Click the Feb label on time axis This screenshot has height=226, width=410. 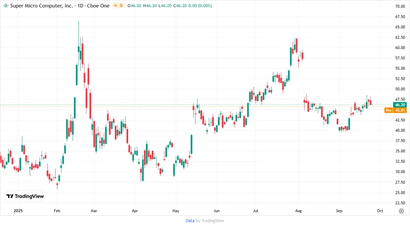57,211
